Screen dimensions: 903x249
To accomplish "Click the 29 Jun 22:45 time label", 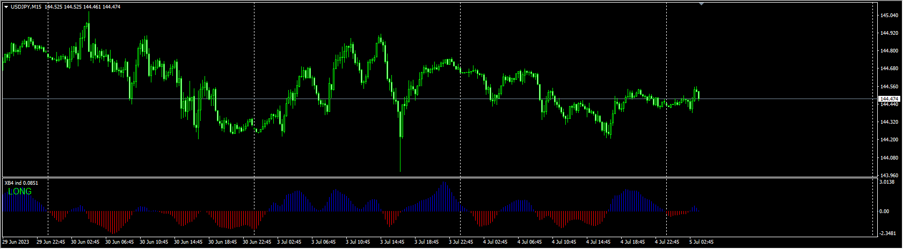I will tap(51, 242).
